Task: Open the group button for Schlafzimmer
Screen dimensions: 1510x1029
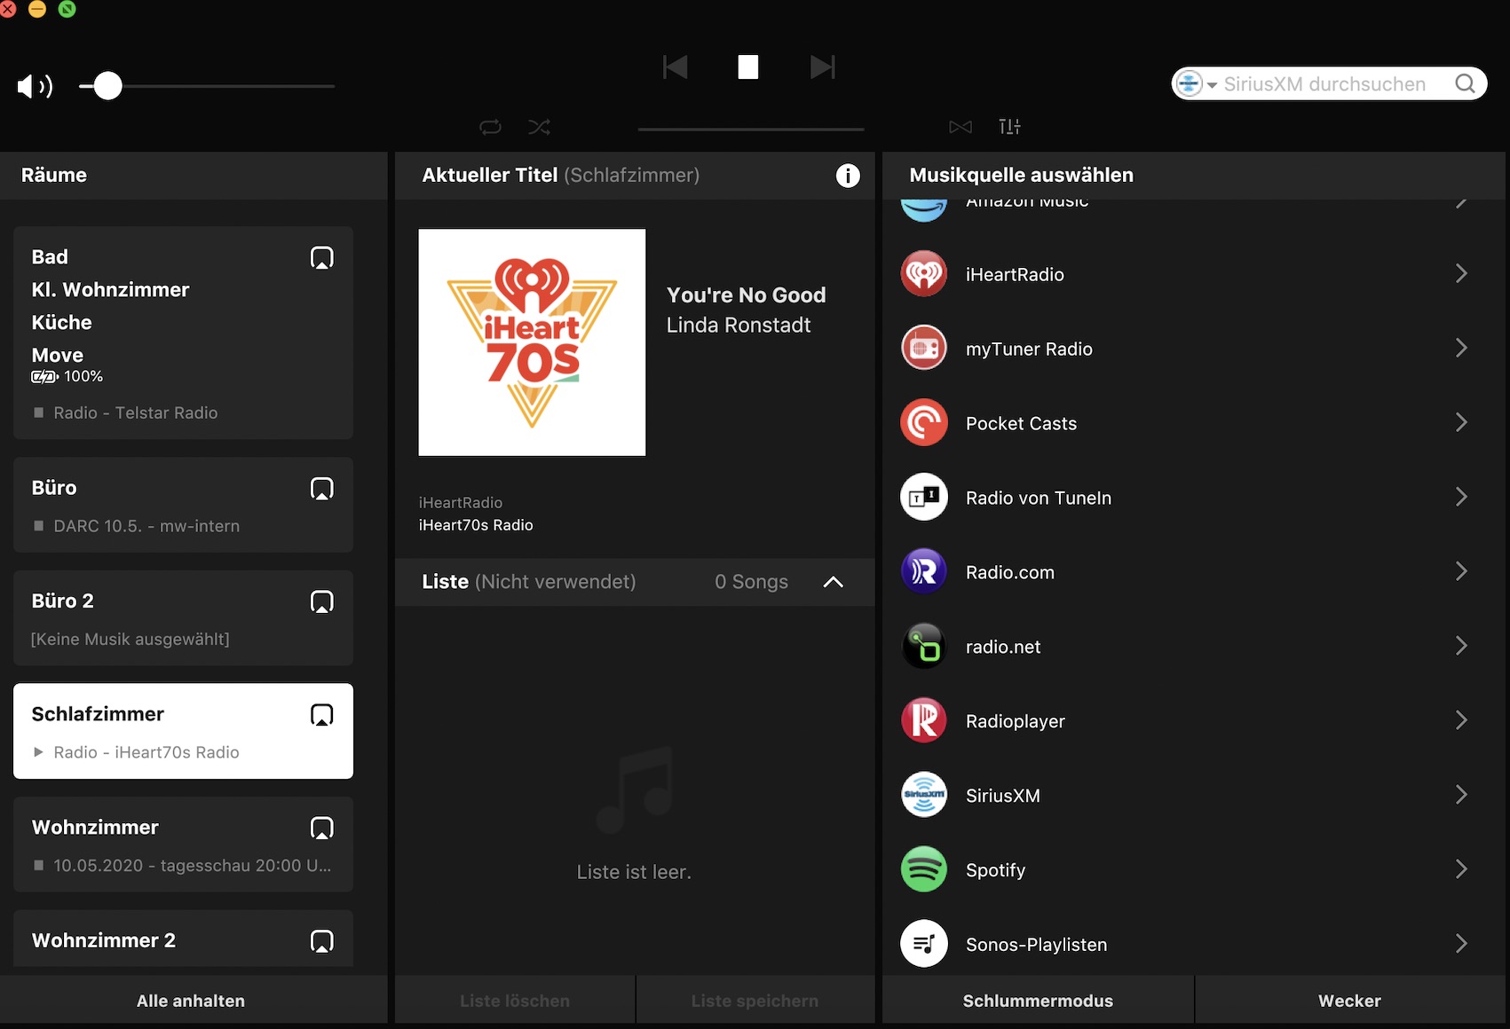Action: click(x=322, y=715)
